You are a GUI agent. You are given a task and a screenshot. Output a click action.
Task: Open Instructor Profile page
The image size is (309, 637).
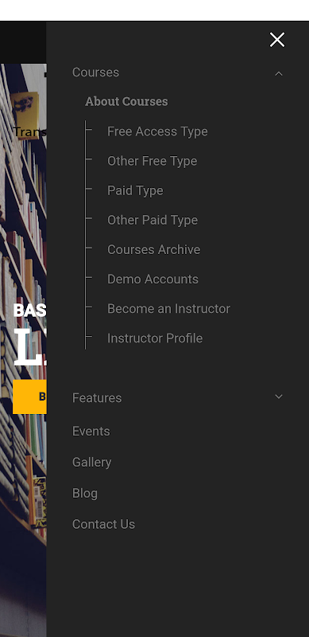155,338
